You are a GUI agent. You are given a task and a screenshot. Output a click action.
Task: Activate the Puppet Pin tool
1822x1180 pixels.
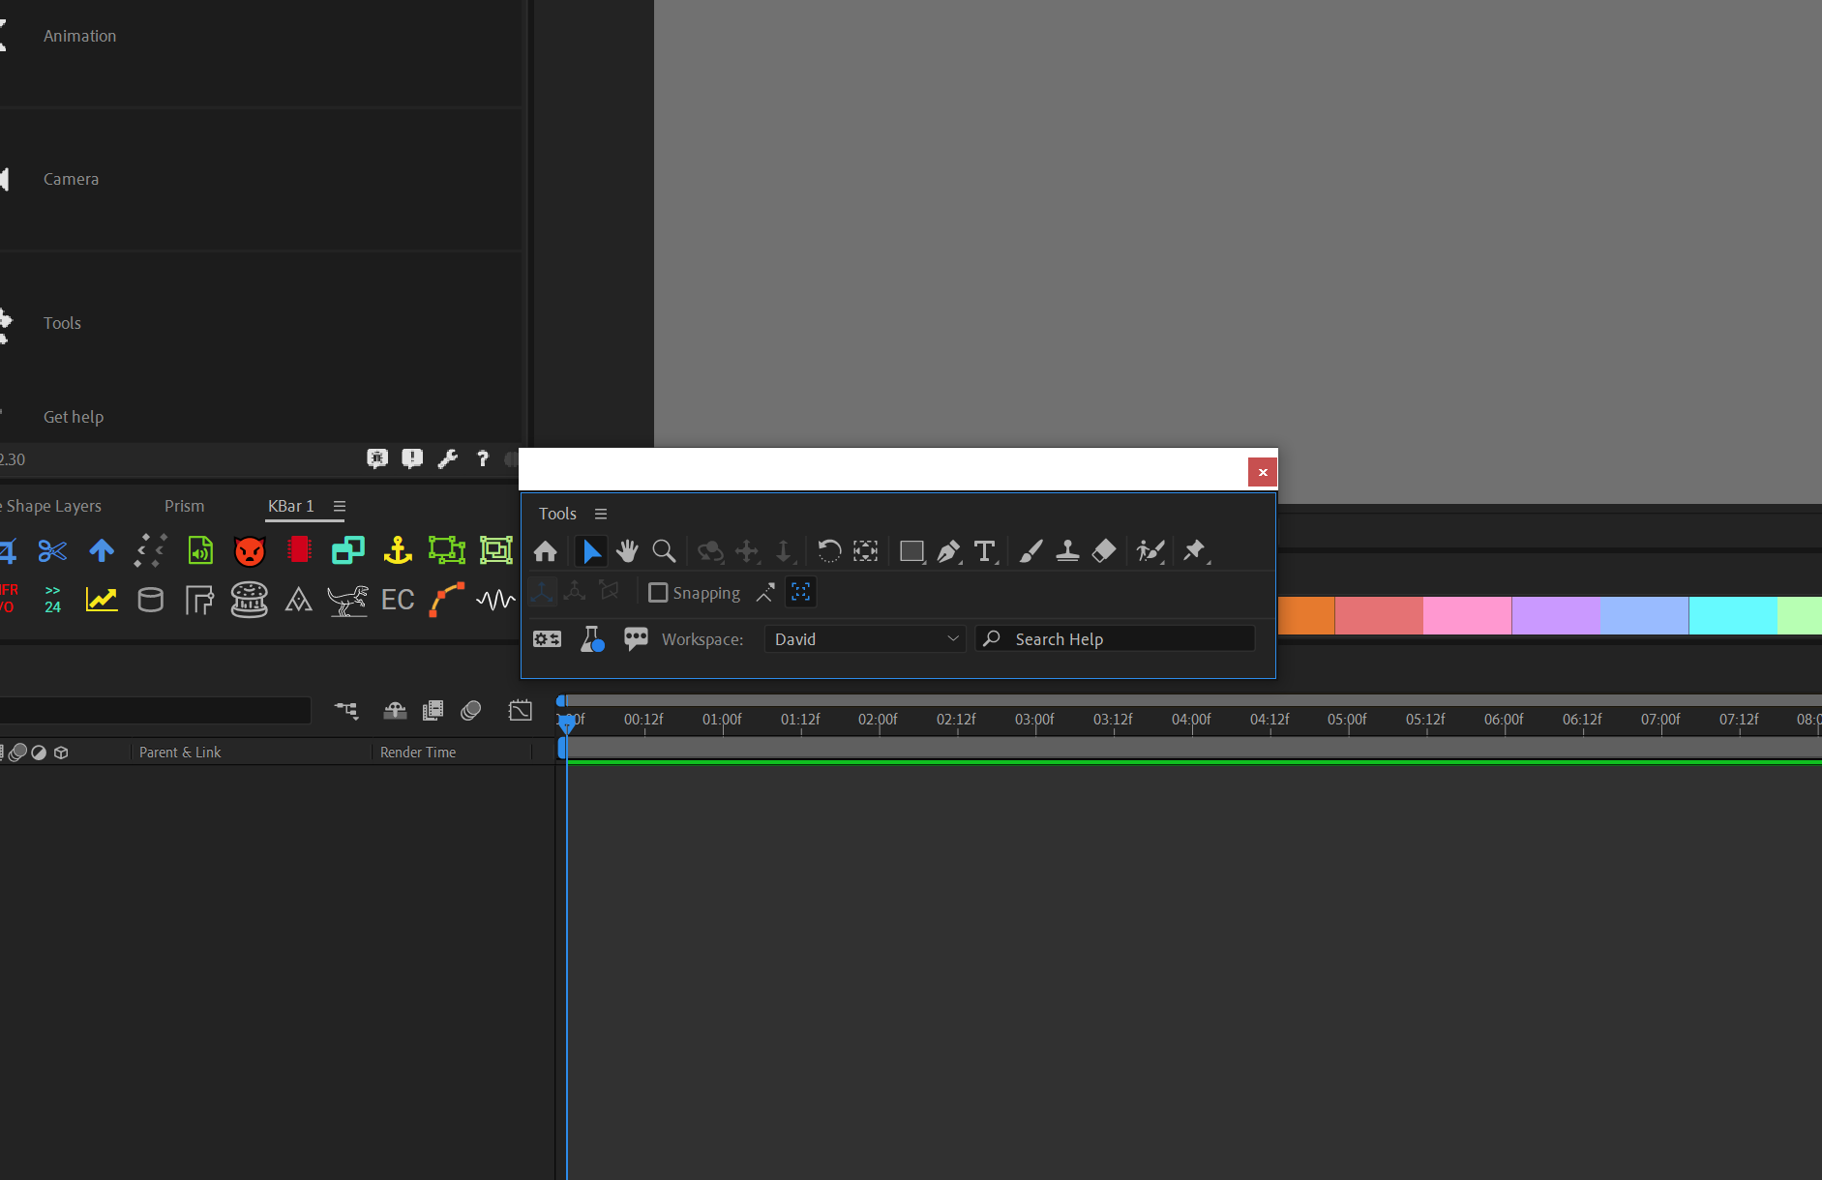pyautogui.click(x=1196, y=551)
